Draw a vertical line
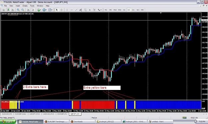 point(67,10)
